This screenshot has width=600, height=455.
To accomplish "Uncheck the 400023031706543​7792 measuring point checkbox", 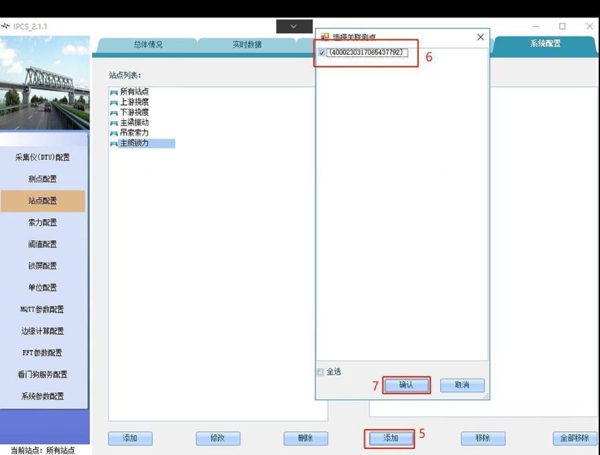I will (x=323, y=53).
